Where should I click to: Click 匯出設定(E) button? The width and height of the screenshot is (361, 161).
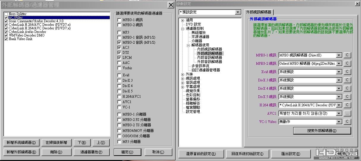pyautogui.click(x=291, y=154)
